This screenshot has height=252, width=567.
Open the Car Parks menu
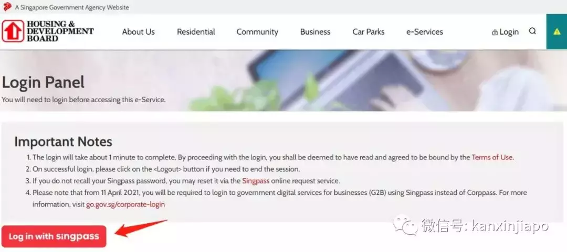(x=369, y=32)
